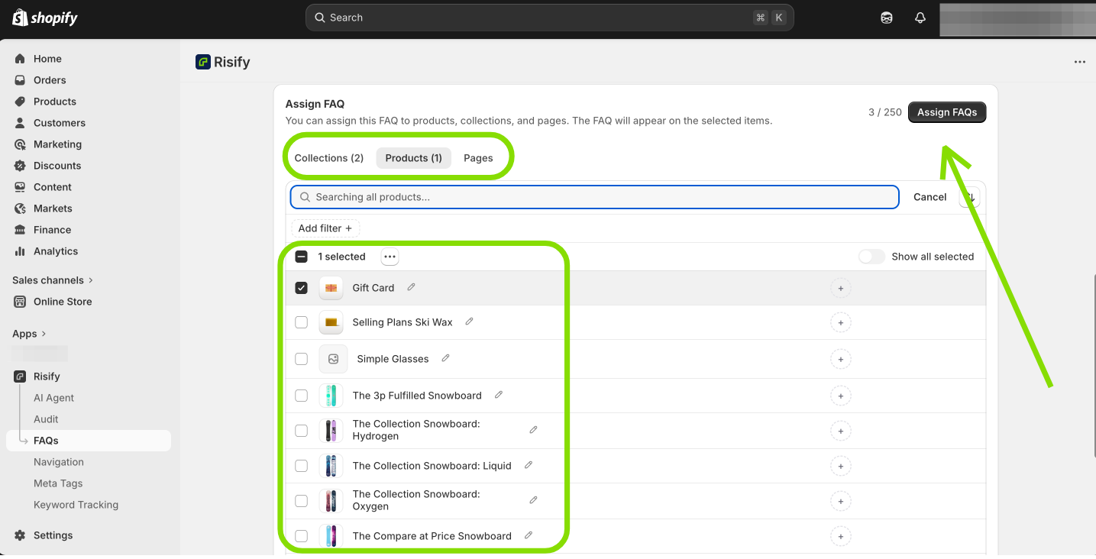Enable the Show all selected toggle
The height and width of the screenshot is (559, 1096).
point(871,257)
